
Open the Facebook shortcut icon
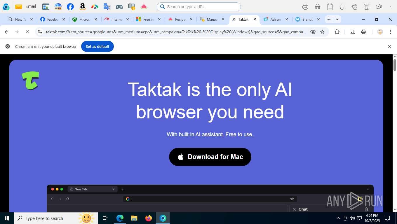click(70, 7)
